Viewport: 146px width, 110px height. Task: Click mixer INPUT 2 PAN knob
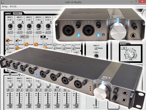pos(19,84)
